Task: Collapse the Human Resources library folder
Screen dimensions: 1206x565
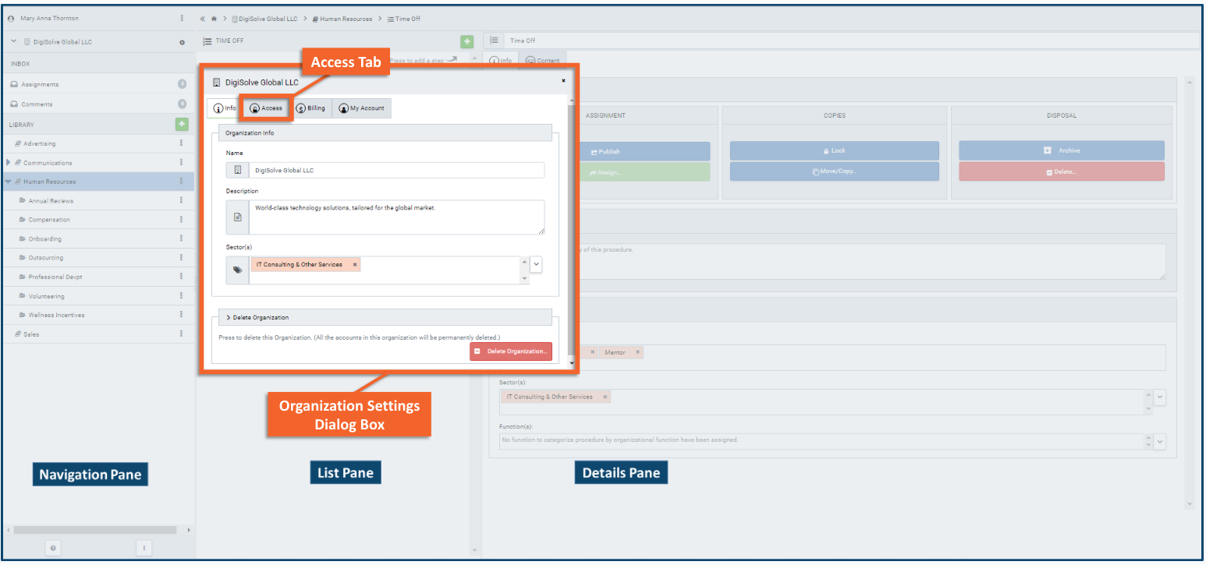Action: [8, 182]
